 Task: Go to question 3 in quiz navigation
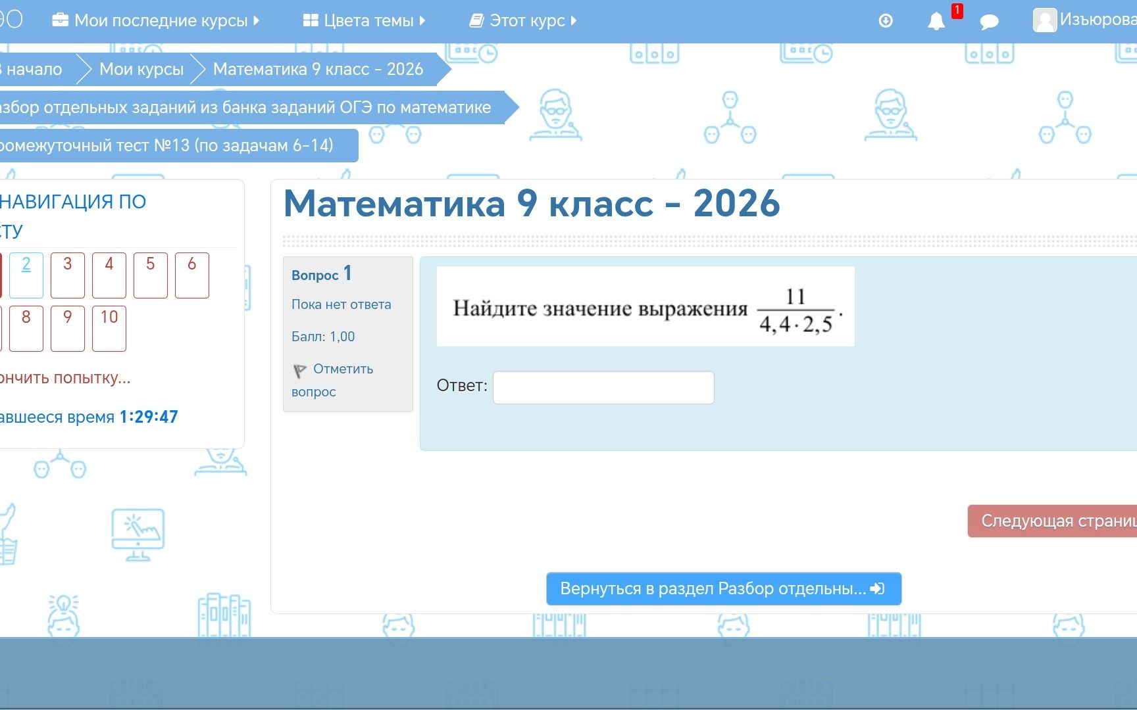(x=68, y=275)
